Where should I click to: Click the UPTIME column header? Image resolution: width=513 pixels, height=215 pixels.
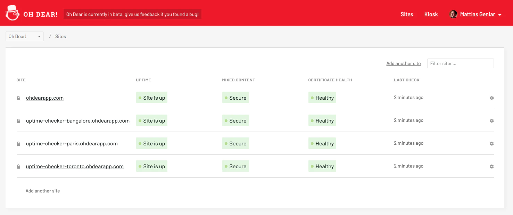pos(143,80)
